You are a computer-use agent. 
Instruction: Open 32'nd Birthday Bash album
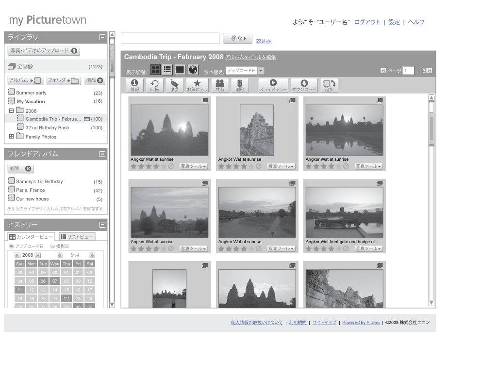pos(47,127)
